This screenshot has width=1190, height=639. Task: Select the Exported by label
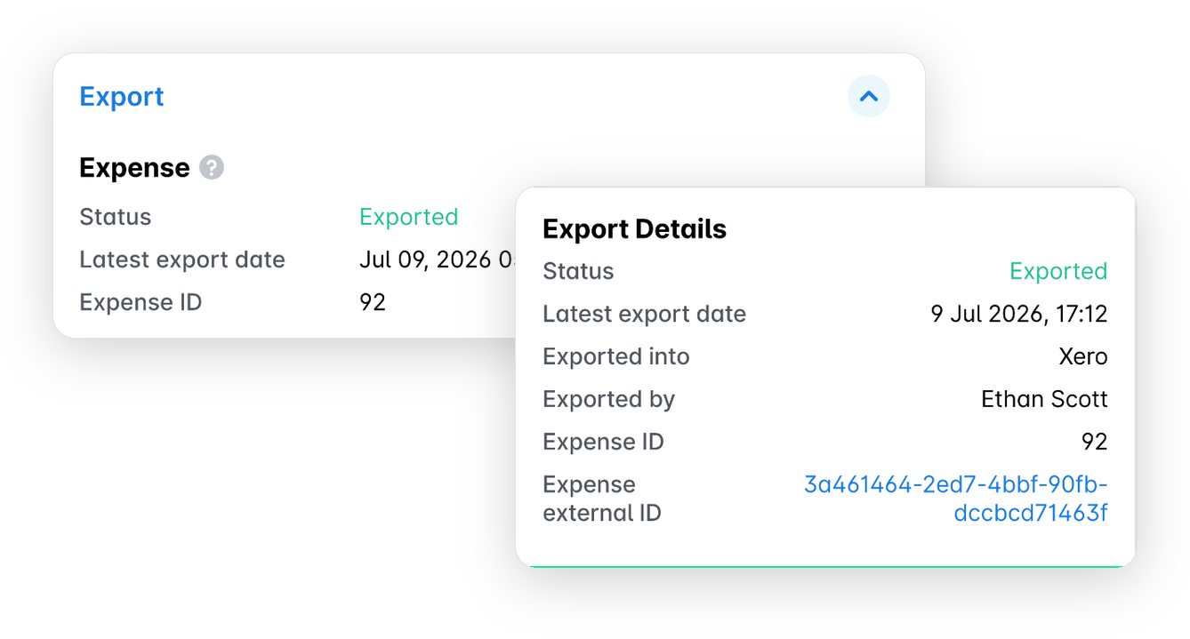coord(609,399)
